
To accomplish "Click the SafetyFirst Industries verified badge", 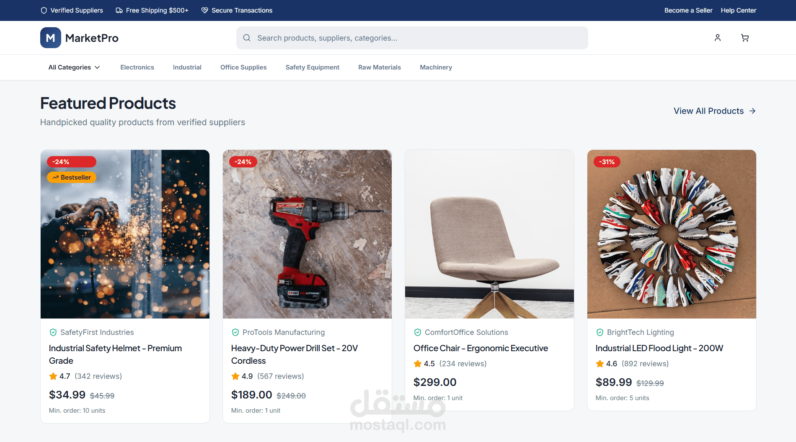I will click(x=53, y=332).
